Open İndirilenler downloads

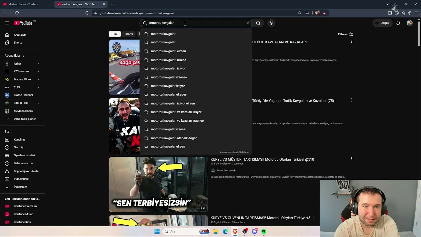(x=22, y=187)
